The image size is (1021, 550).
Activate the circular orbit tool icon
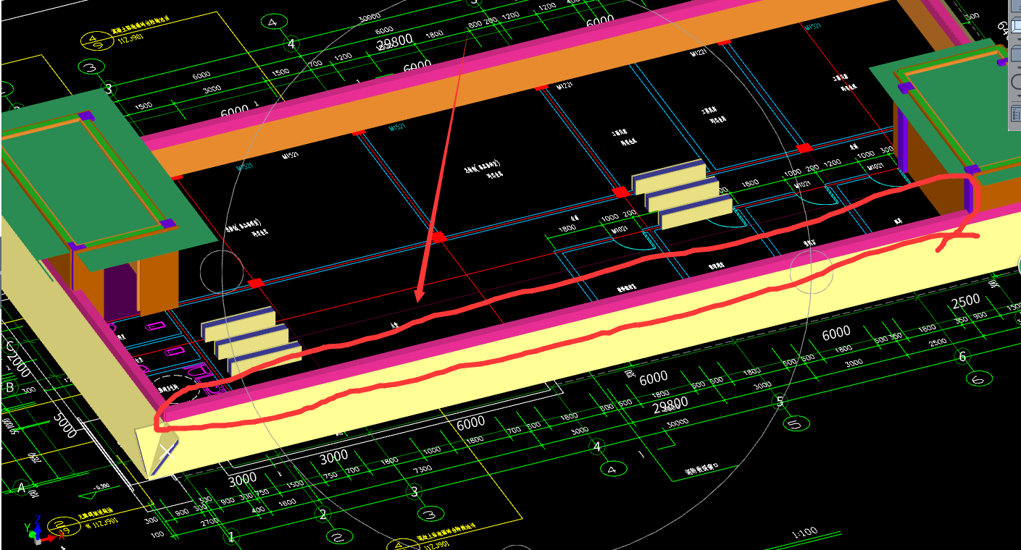pyautogui.click(x=1016, y=82)
